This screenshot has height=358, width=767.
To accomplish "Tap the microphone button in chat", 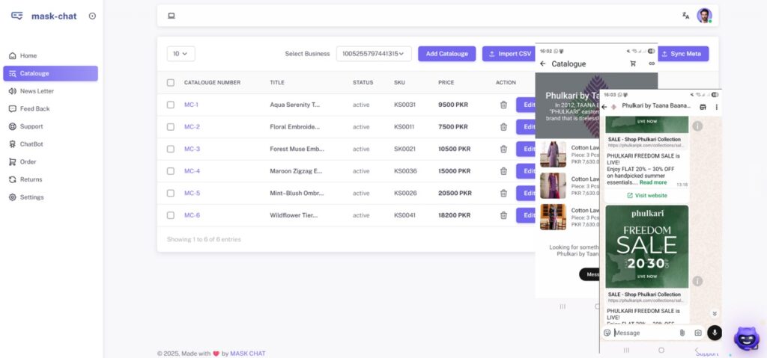I will click(714, 333).
